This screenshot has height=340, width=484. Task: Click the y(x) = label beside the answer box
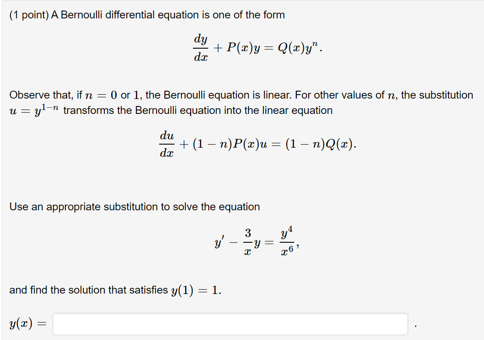pyautogui.click(x=25, y=323)
